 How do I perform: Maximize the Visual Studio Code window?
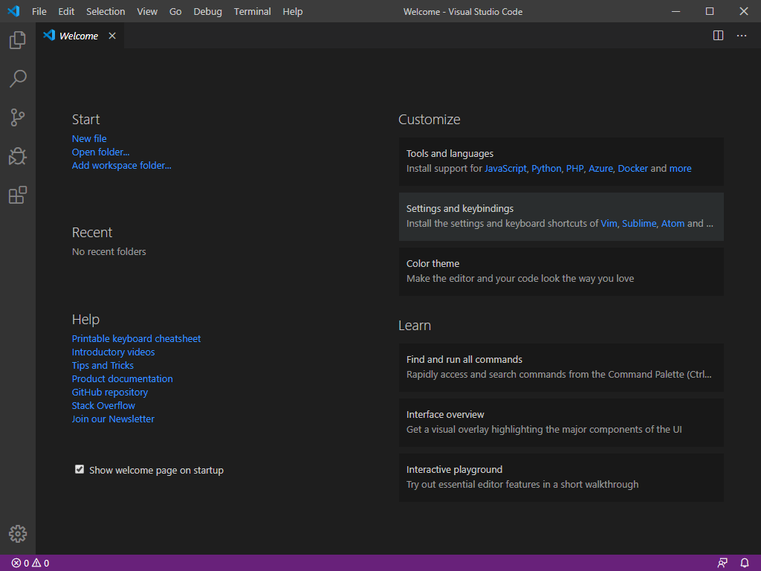pyautogui.click(x=710, y=11)
